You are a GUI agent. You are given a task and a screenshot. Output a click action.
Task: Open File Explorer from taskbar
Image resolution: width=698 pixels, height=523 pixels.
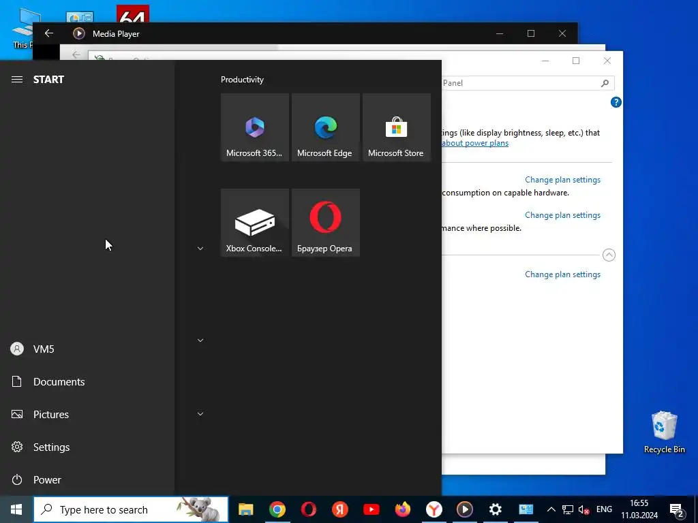[x=245, y=509]
